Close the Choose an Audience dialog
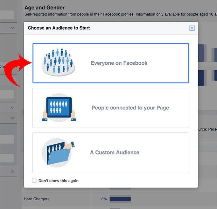The height and width of the screenshot is (209, 217). [x=192, y=28]
